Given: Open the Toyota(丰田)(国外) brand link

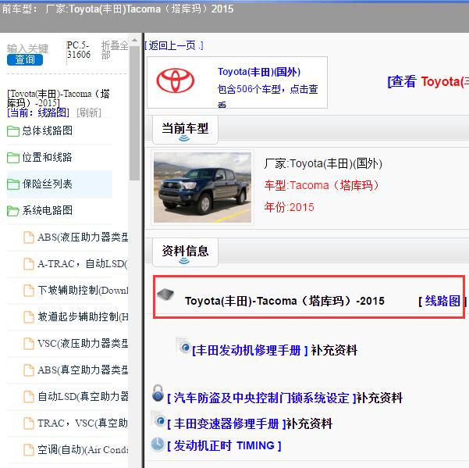Looking at the screenshot, I should tap(259, 72).
